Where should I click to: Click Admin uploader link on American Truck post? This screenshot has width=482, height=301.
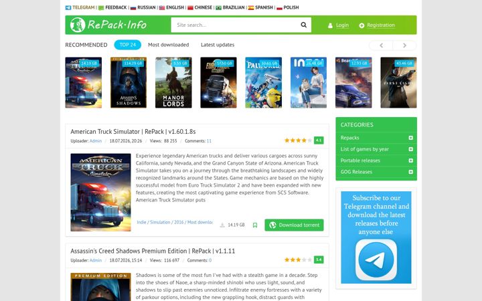tap(96, 141)
